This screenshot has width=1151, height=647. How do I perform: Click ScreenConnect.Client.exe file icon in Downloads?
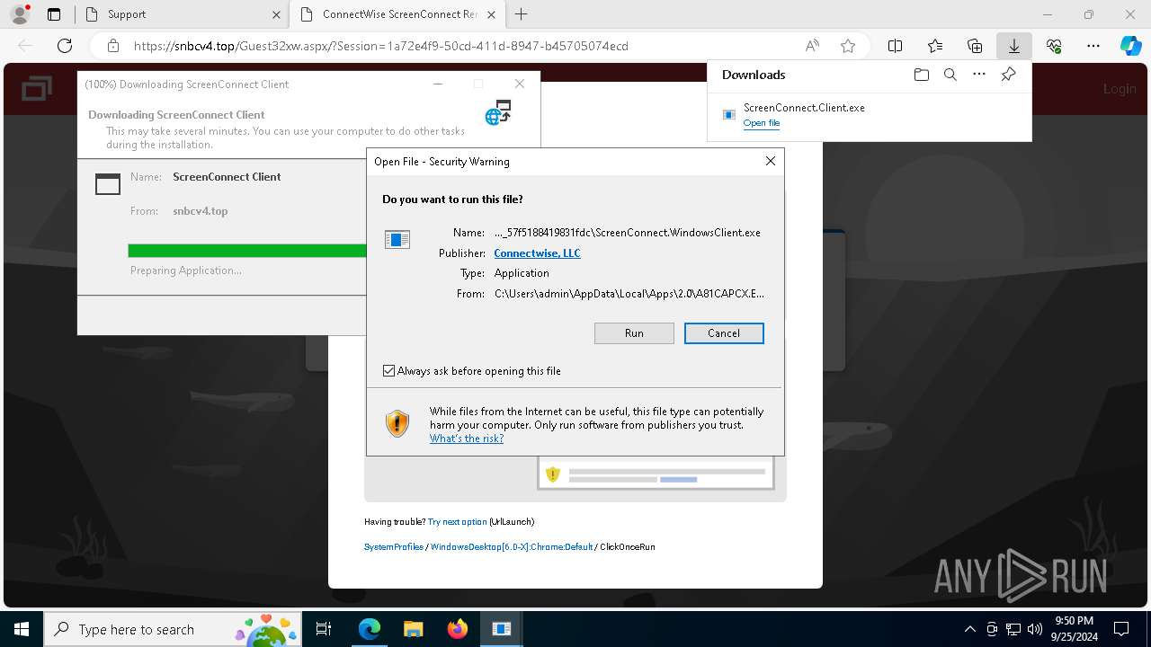point(729,114)
